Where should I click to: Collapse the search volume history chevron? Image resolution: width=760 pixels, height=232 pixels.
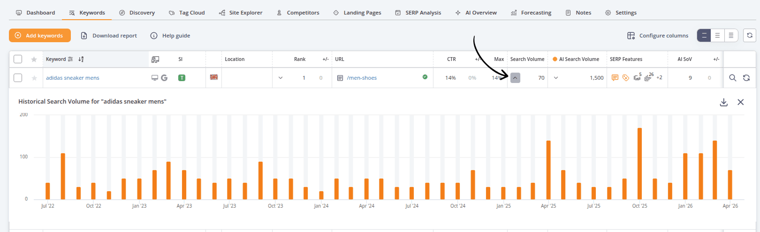[515, 78]
